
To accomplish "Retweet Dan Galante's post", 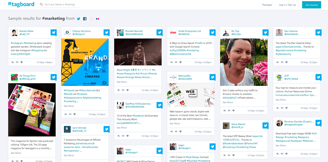I will [x=282, y=62].
